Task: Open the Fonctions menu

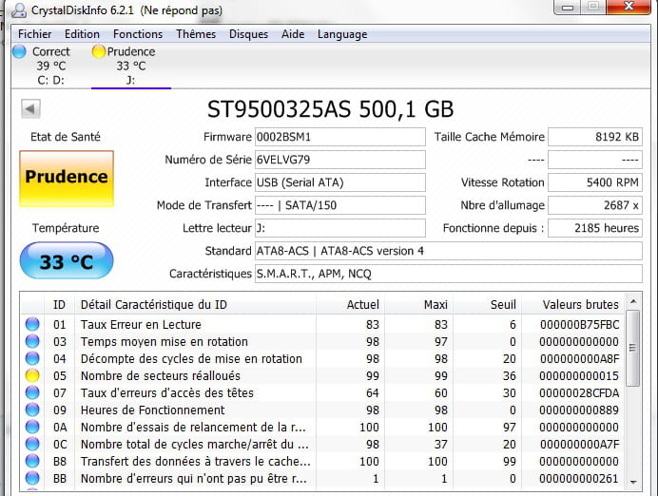Action: coord(138,34)
